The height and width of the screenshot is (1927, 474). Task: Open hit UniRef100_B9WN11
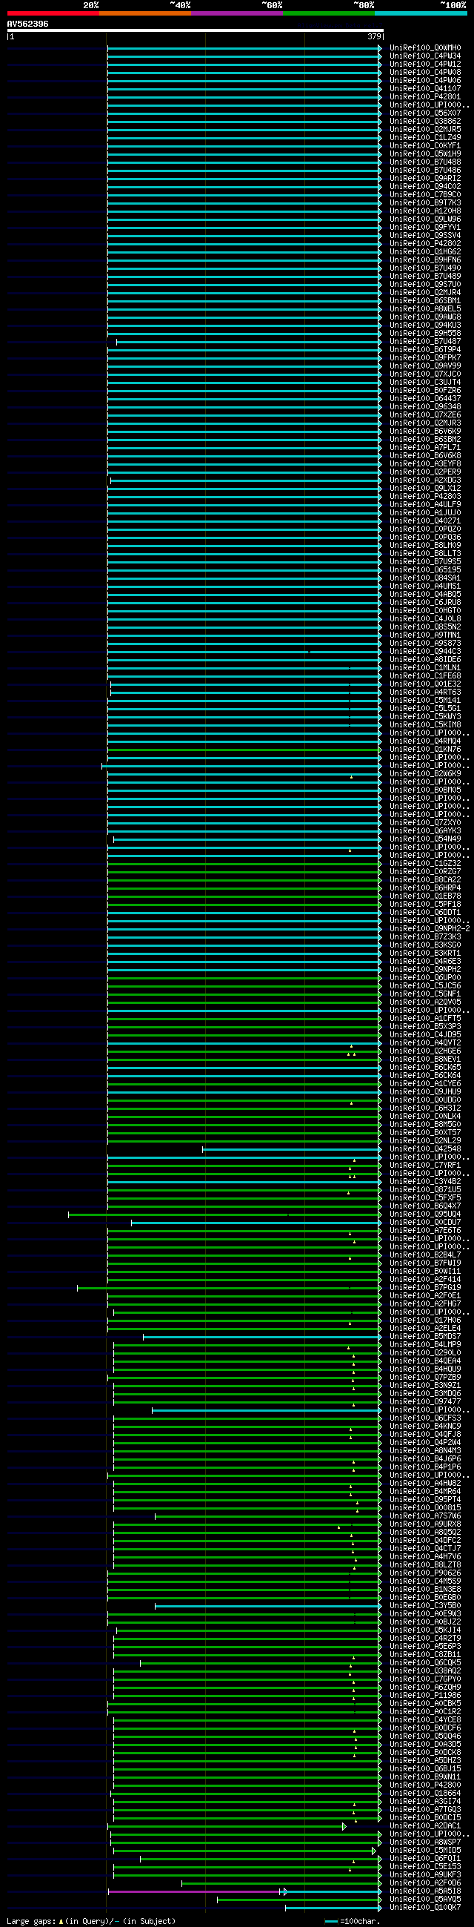(x=425, y=1777)
